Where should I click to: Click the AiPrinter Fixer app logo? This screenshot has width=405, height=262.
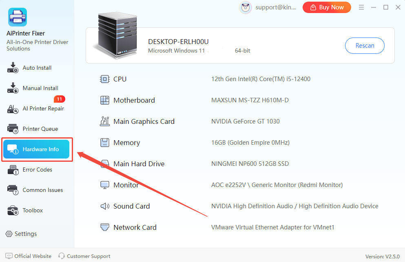[18, 18]
